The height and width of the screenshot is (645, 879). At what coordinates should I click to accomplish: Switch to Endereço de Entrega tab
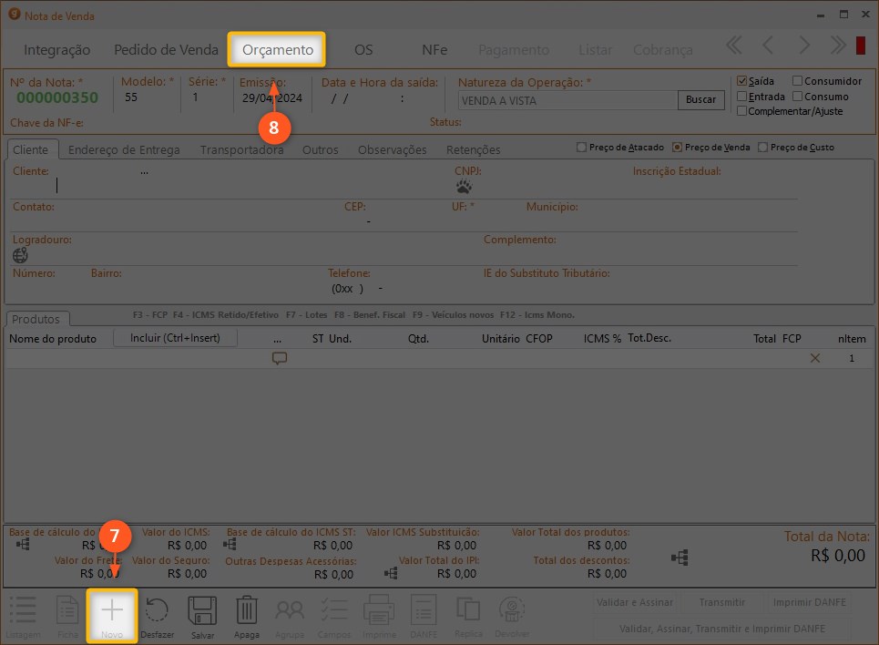pyautogui.click(x=124, y=149)
